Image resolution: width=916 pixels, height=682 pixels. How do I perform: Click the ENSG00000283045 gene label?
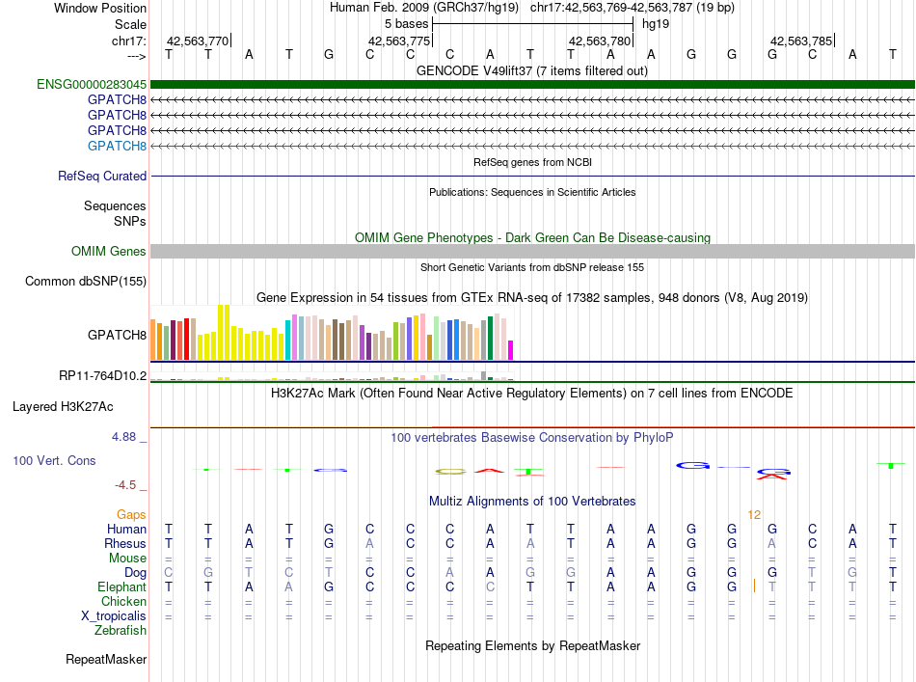[x=92, y=85]
